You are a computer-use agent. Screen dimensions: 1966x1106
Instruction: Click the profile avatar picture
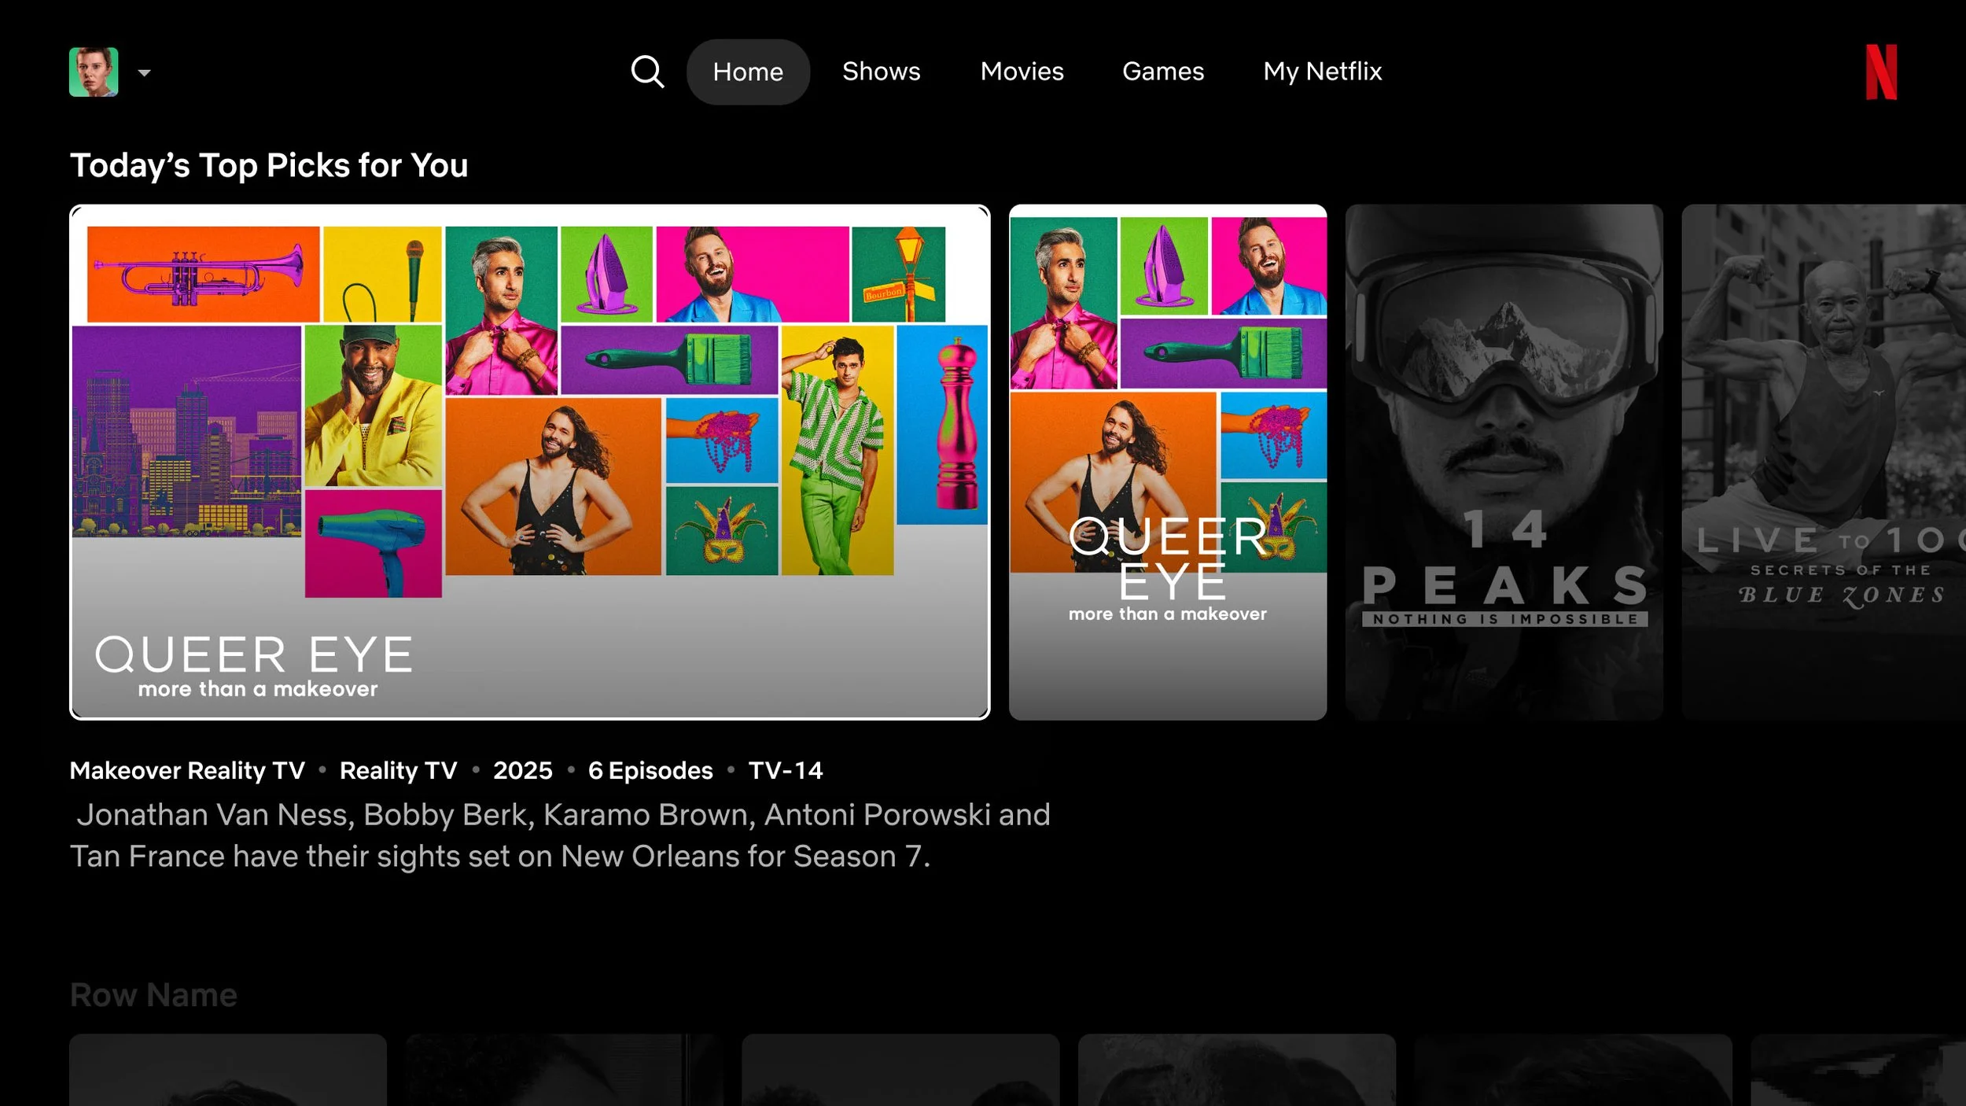pos(94,72)
